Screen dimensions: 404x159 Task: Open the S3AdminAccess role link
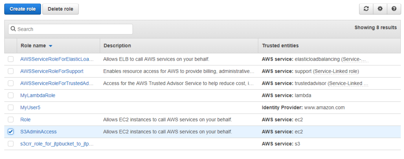point(38,131)
